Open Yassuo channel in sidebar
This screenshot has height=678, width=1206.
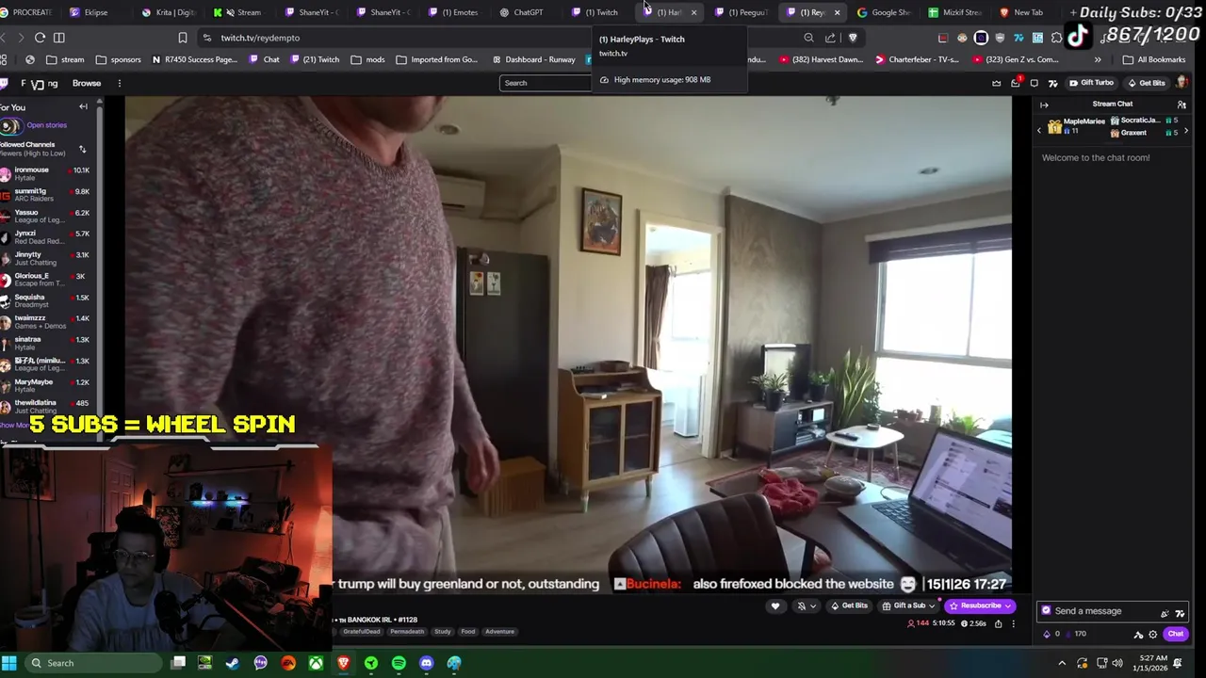click(45, 216)
